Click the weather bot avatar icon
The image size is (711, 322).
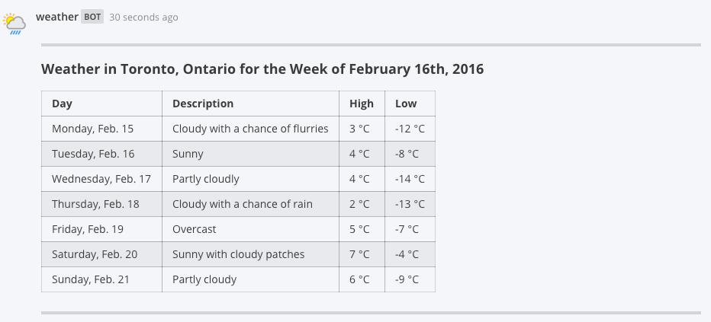point(14,24)
